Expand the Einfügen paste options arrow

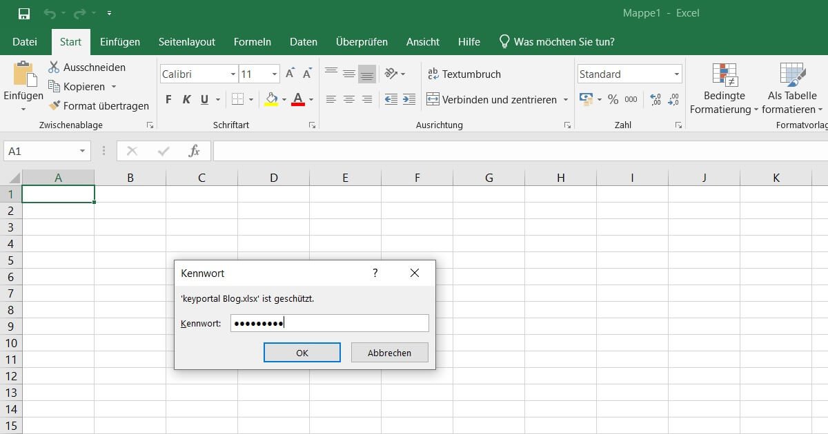point(23,109)
